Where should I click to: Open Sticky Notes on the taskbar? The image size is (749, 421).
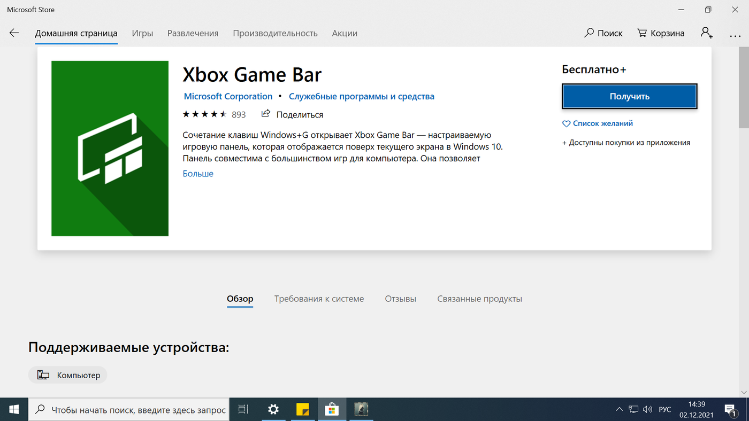pos(303,410)
